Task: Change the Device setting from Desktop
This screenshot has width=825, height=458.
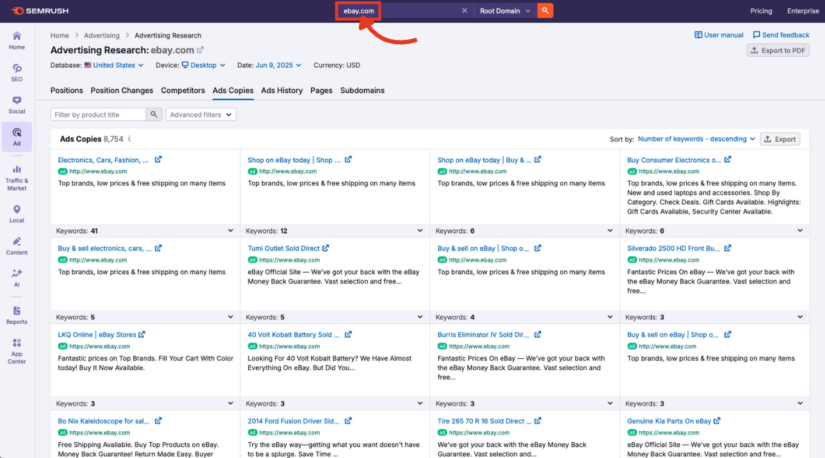Action: [x=203, y=65]
